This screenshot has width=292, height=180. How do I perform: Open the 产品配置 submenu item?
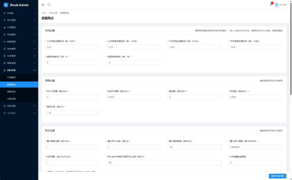click(12, 77)
